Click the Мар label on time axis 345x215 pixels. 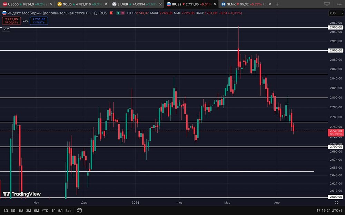227,203
